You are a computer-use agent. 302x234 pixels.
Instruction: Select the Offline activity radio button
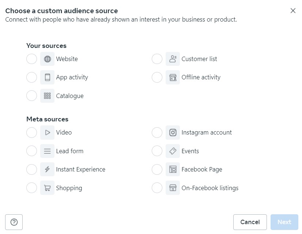(x=157, y=78)
